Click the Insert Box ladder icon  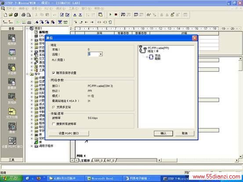pyautogui.click(x=110, y=22)
